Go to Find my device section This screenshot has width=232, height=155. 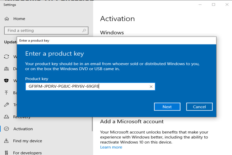pyautogui.click(x=28, y=141)
